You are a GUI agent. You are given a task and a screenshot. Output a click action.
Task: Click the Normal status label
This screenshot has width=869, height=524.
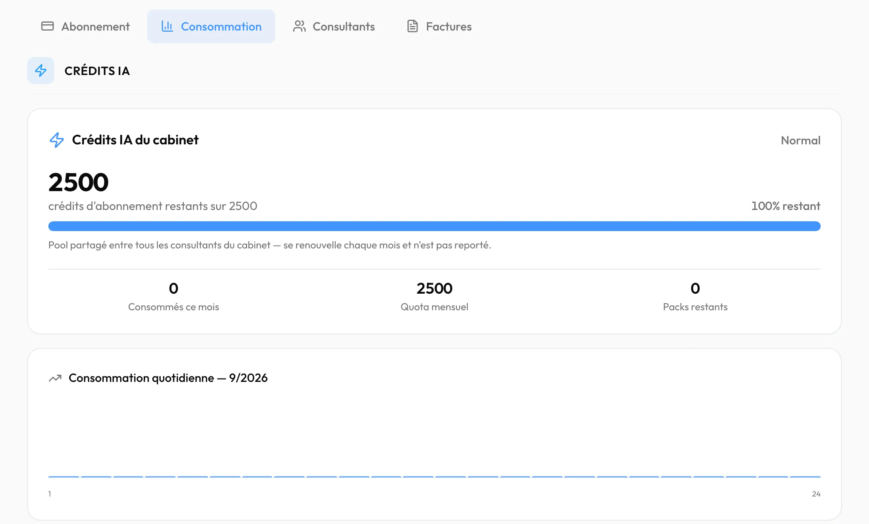800,140
